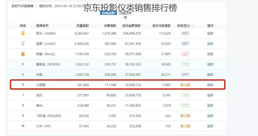
Task: Click the 操作 column header
Action: (x=210, y=26)
